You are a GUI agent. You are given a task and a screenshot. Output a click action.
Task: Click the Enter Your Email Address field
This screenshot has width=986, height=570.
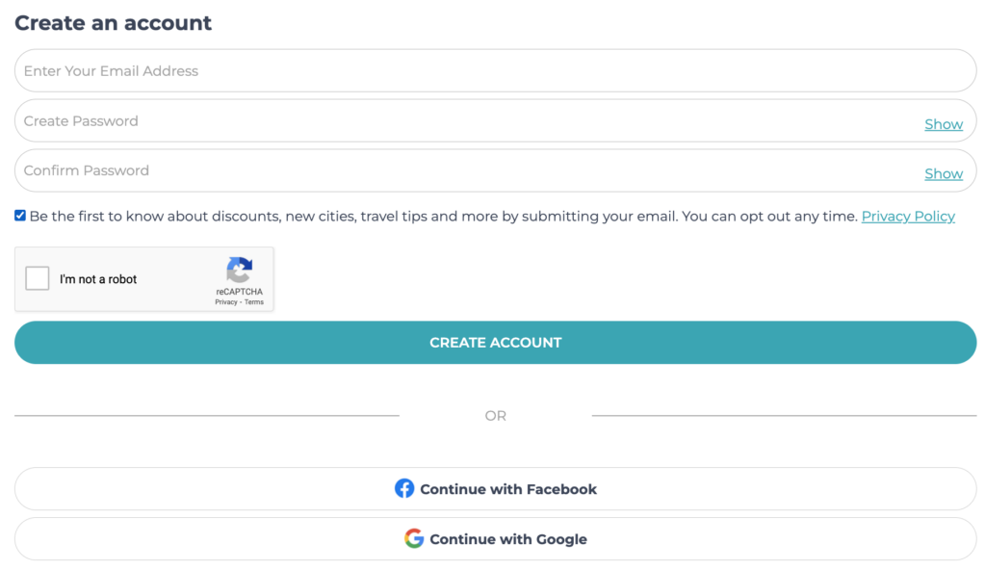(462, 71)
